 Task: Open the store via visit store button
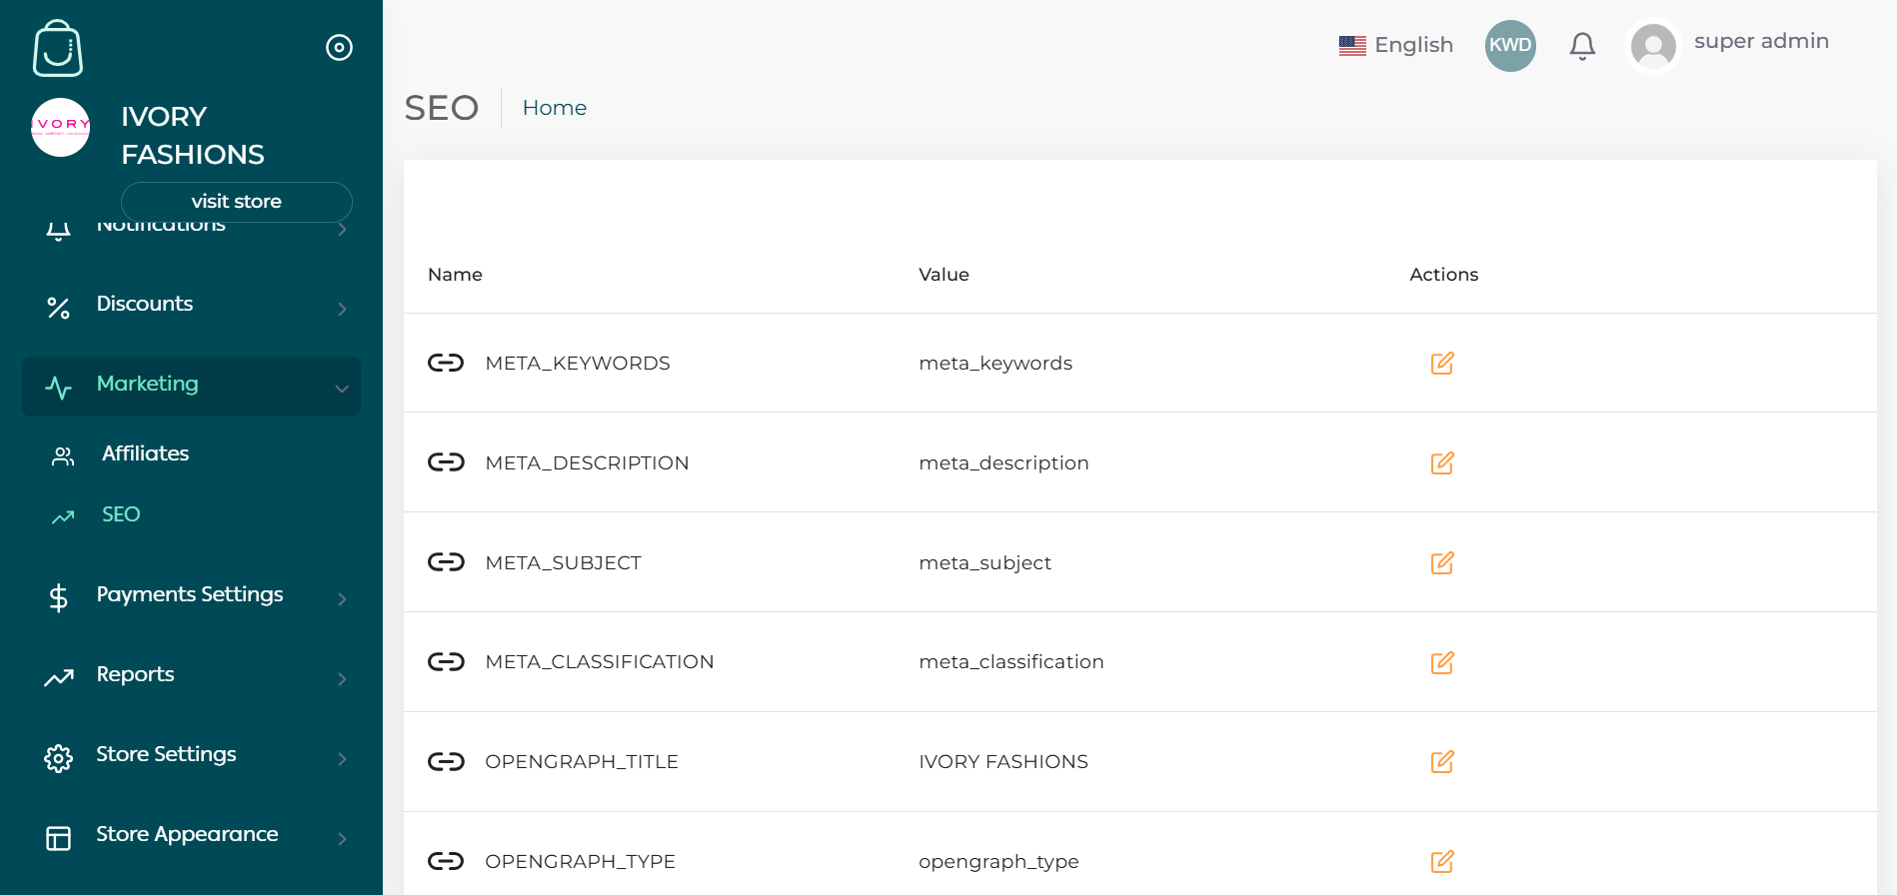tap(237, 202)
